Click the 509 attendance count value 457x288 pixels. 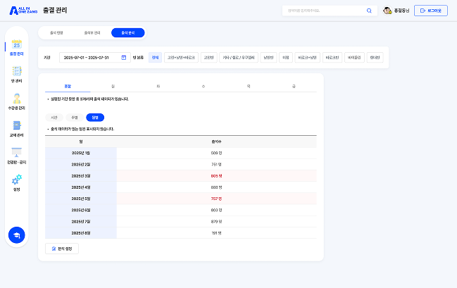pyautogui.click(x=217, y=153)
